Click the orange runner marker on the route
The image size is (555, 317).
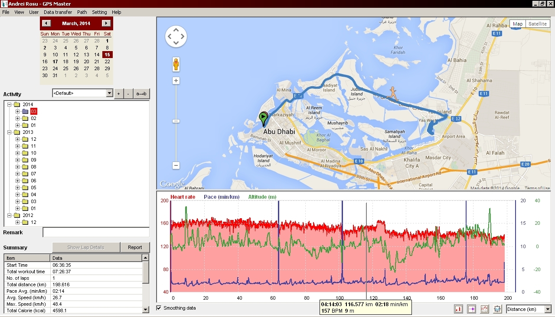(392, 94)
